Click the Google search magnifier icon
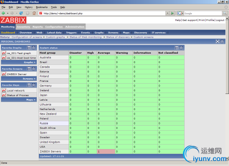229x166 pixels. click(225, 13)
